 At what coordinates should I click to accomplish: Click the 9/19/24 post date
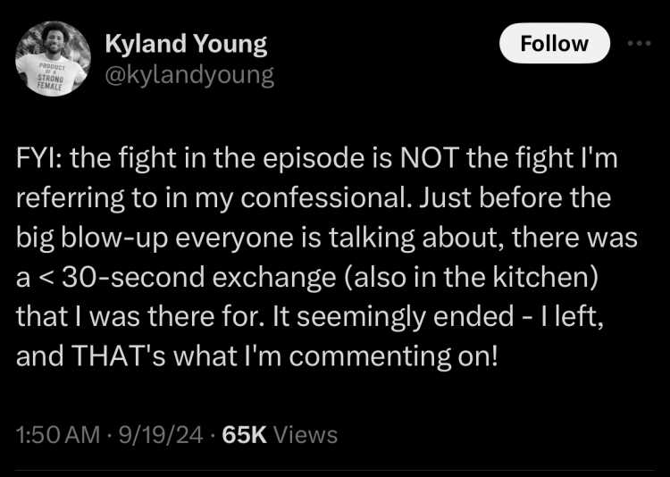click(x=161, y=435)
